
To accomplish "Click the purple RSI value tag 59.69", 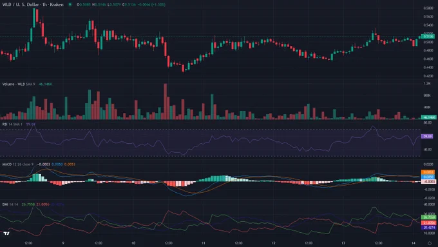I will coord(427,136).
